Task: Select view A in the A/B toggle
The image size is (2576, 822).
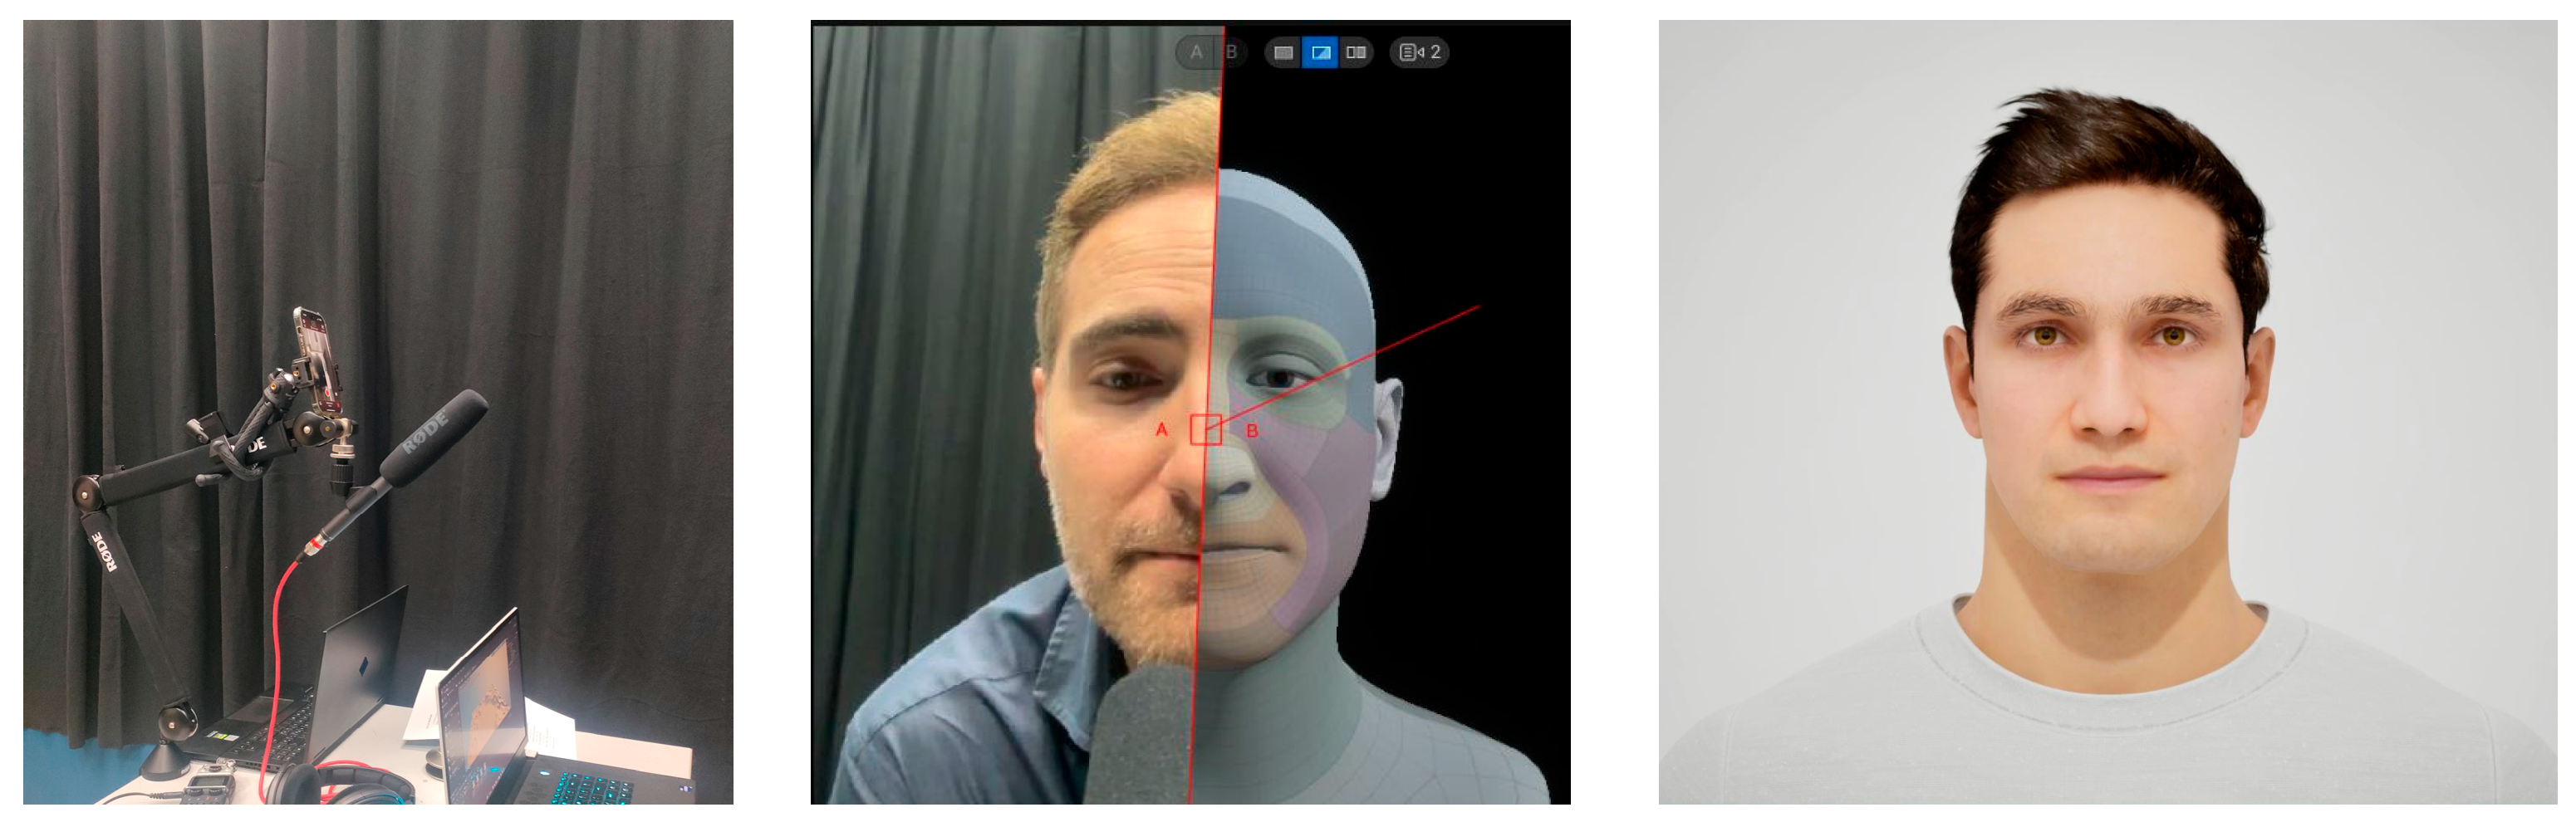Action: point(1196,52)
